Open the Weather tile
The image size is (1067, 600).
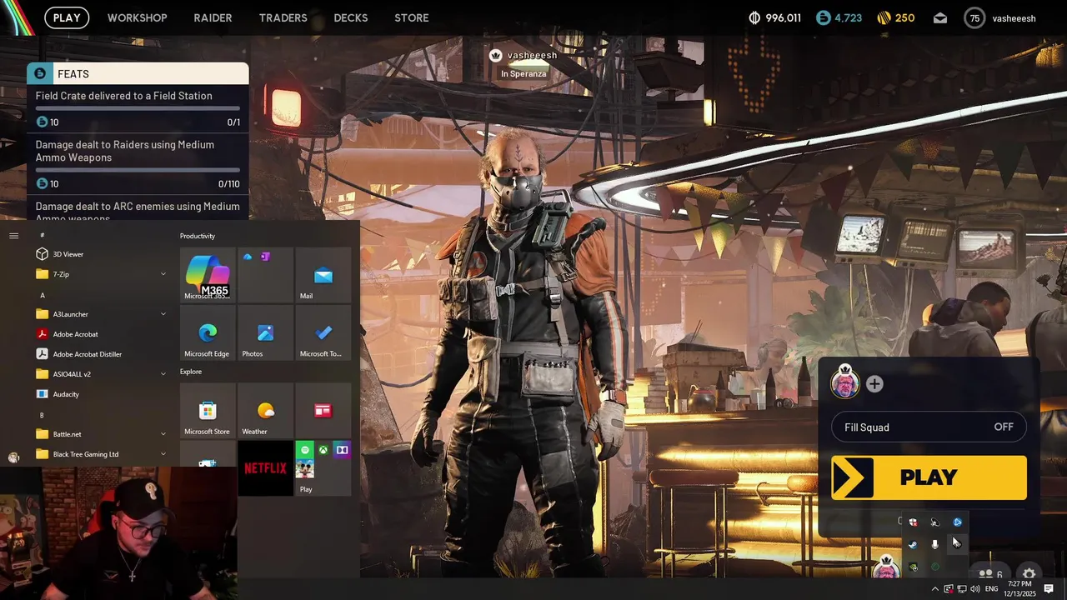coord(265,410)
